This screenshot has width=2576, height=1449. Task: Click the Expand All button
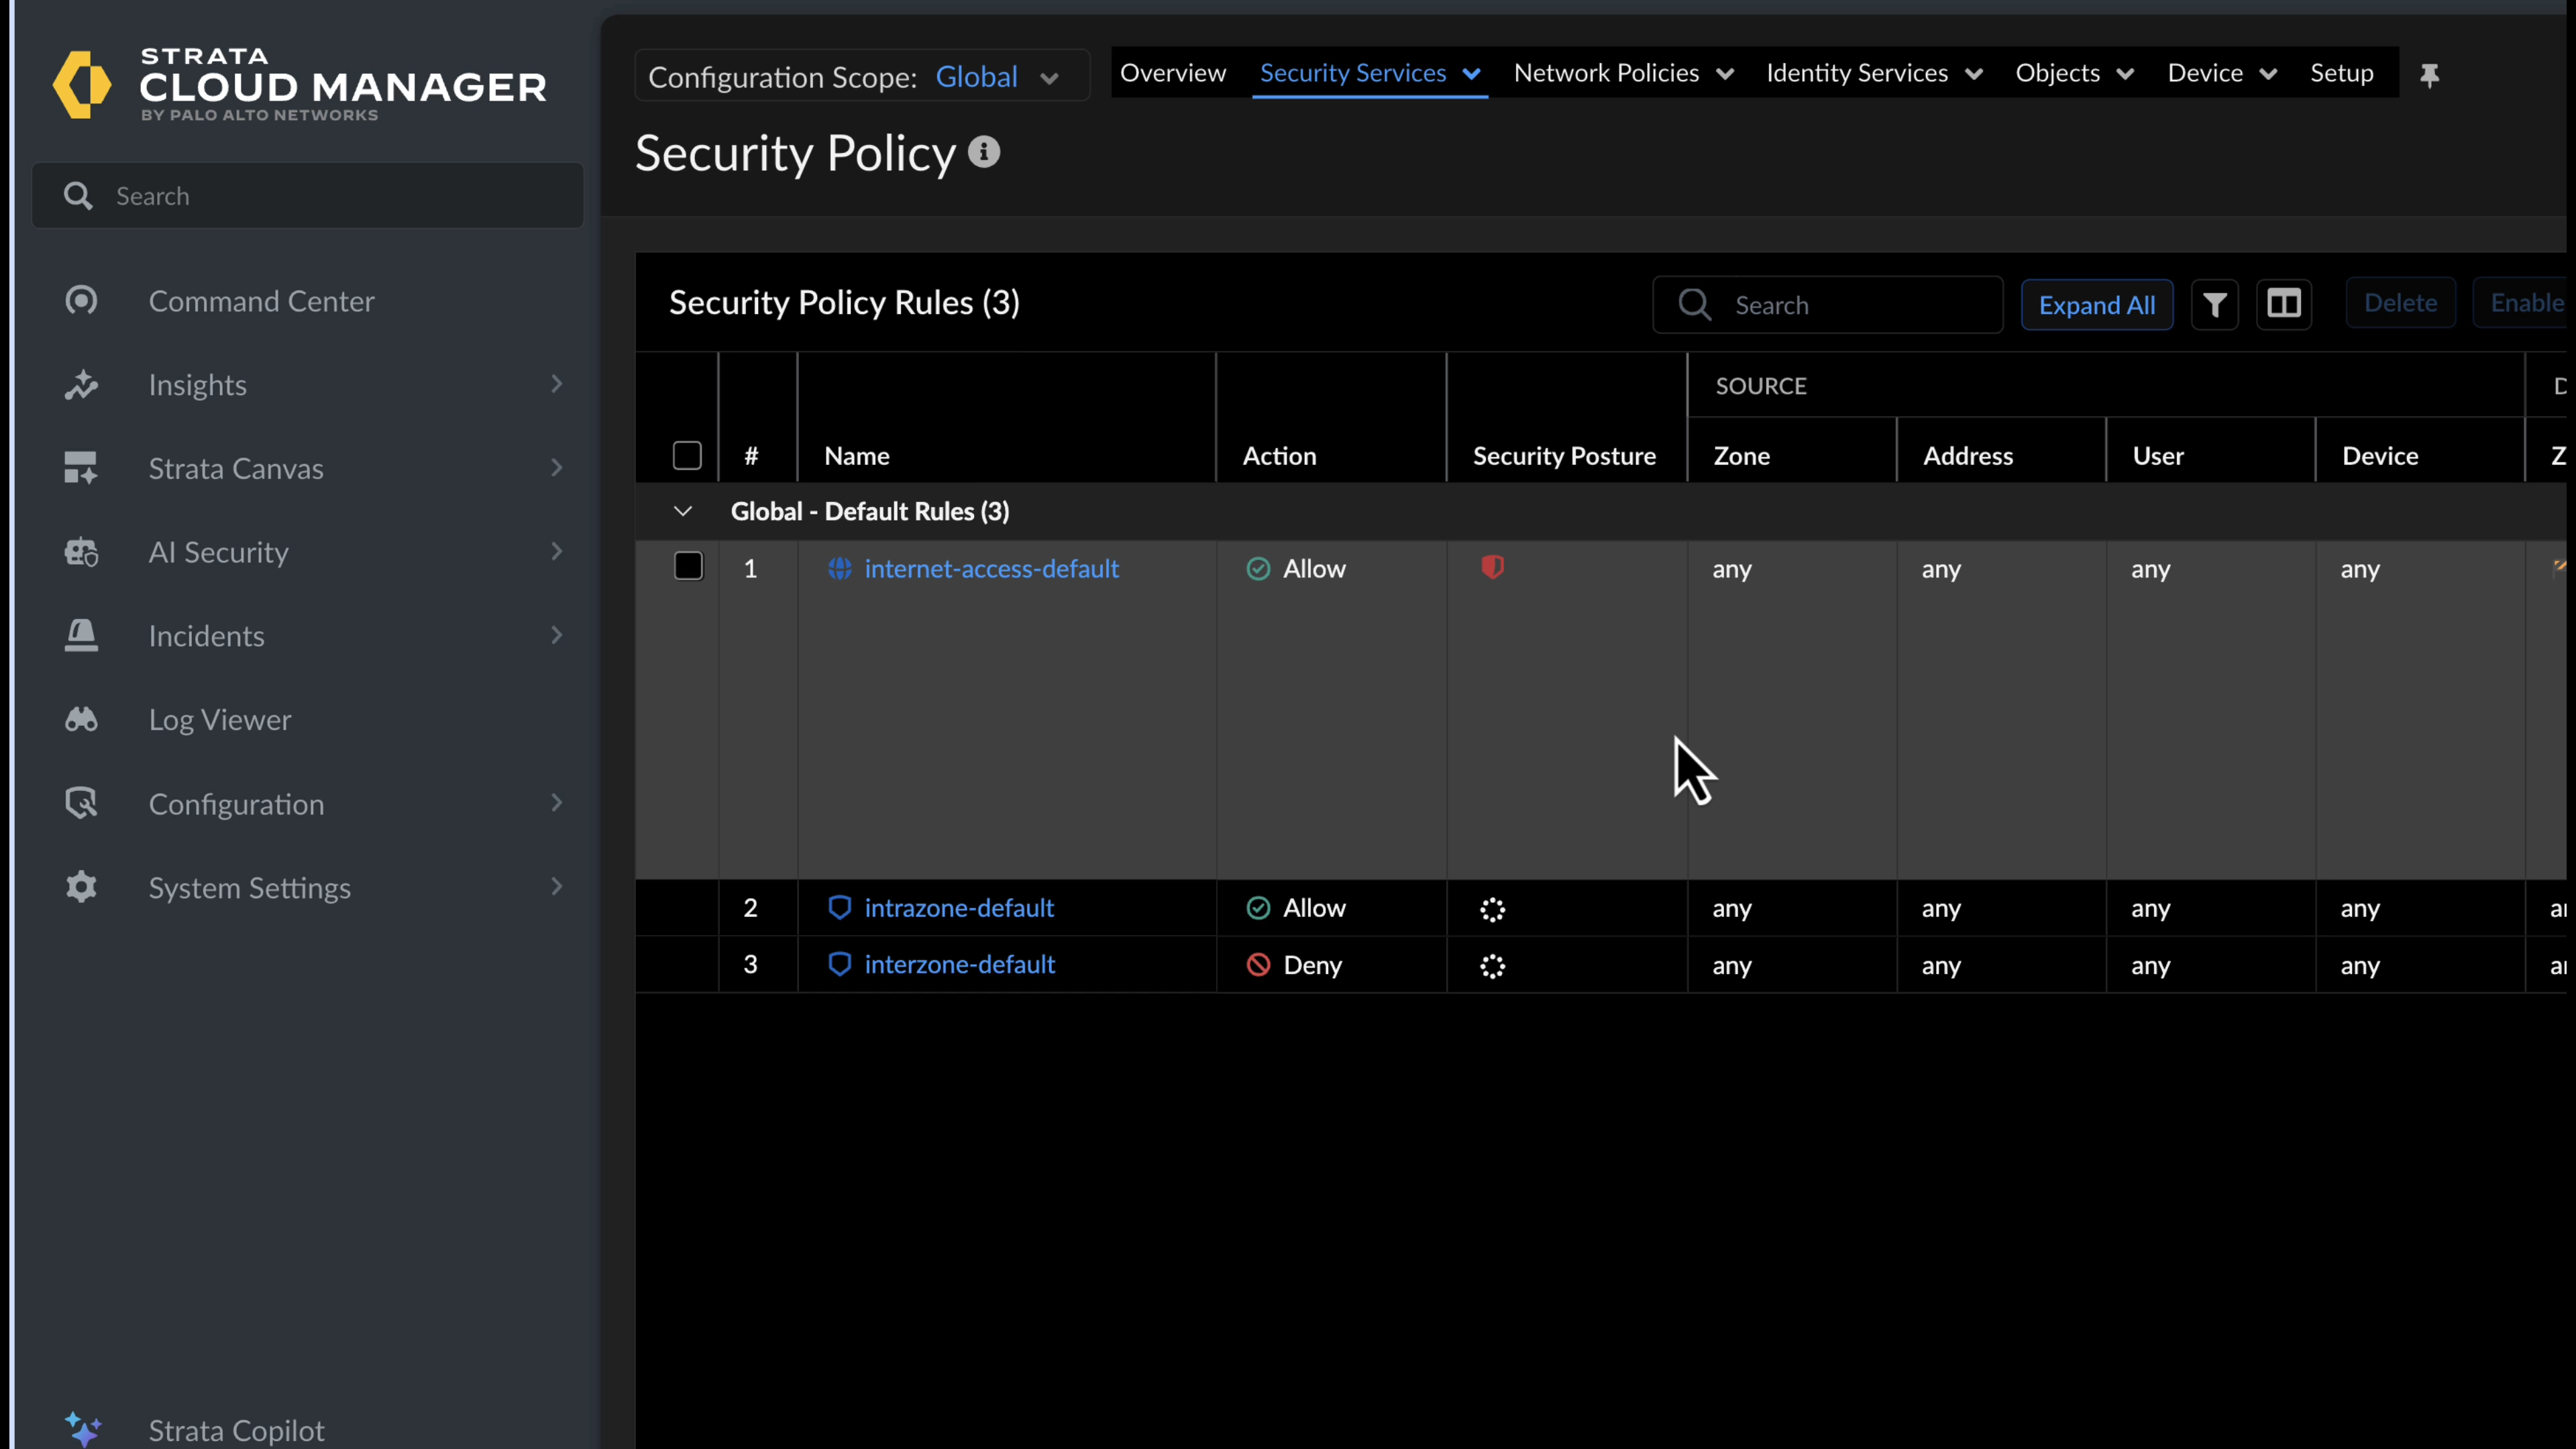(x=2097, y=304)
